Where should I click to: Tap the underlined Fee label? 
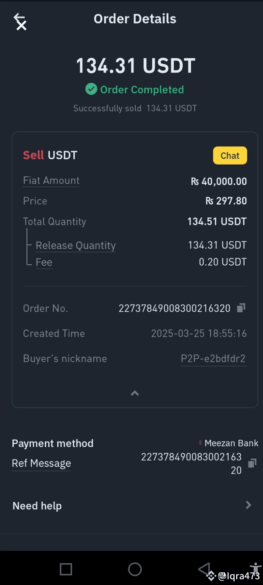point(44,262)
